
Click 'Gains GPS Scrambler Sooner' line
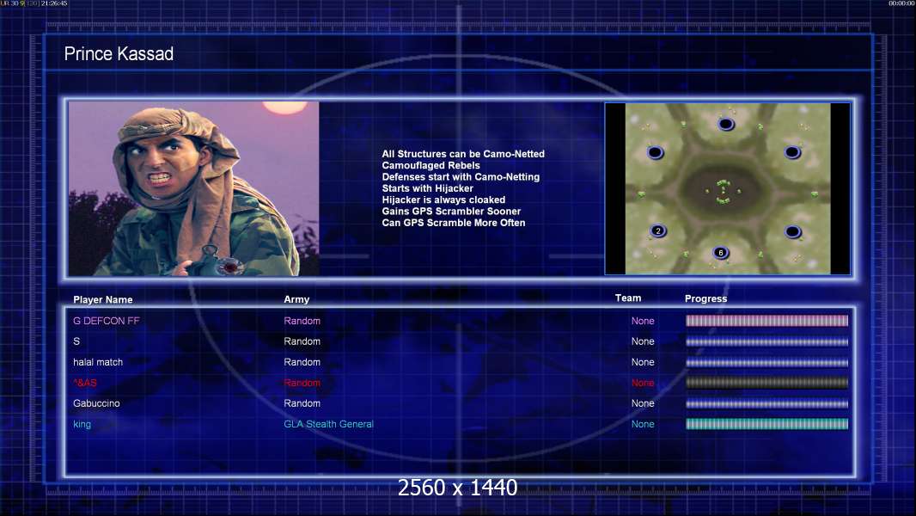[x=452, y=211]
